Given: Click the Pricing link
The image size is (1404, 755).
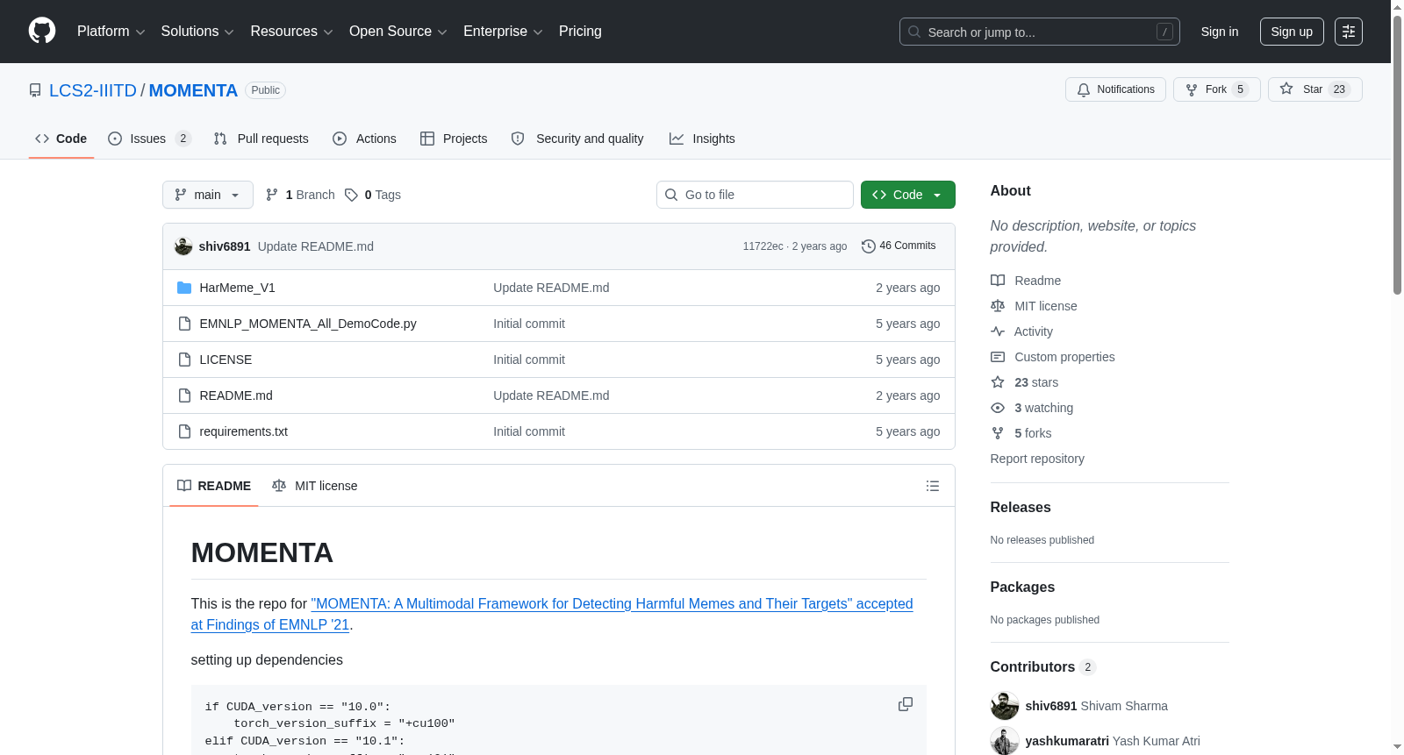Looking at the screenshot, I should (x=580, y=32).
